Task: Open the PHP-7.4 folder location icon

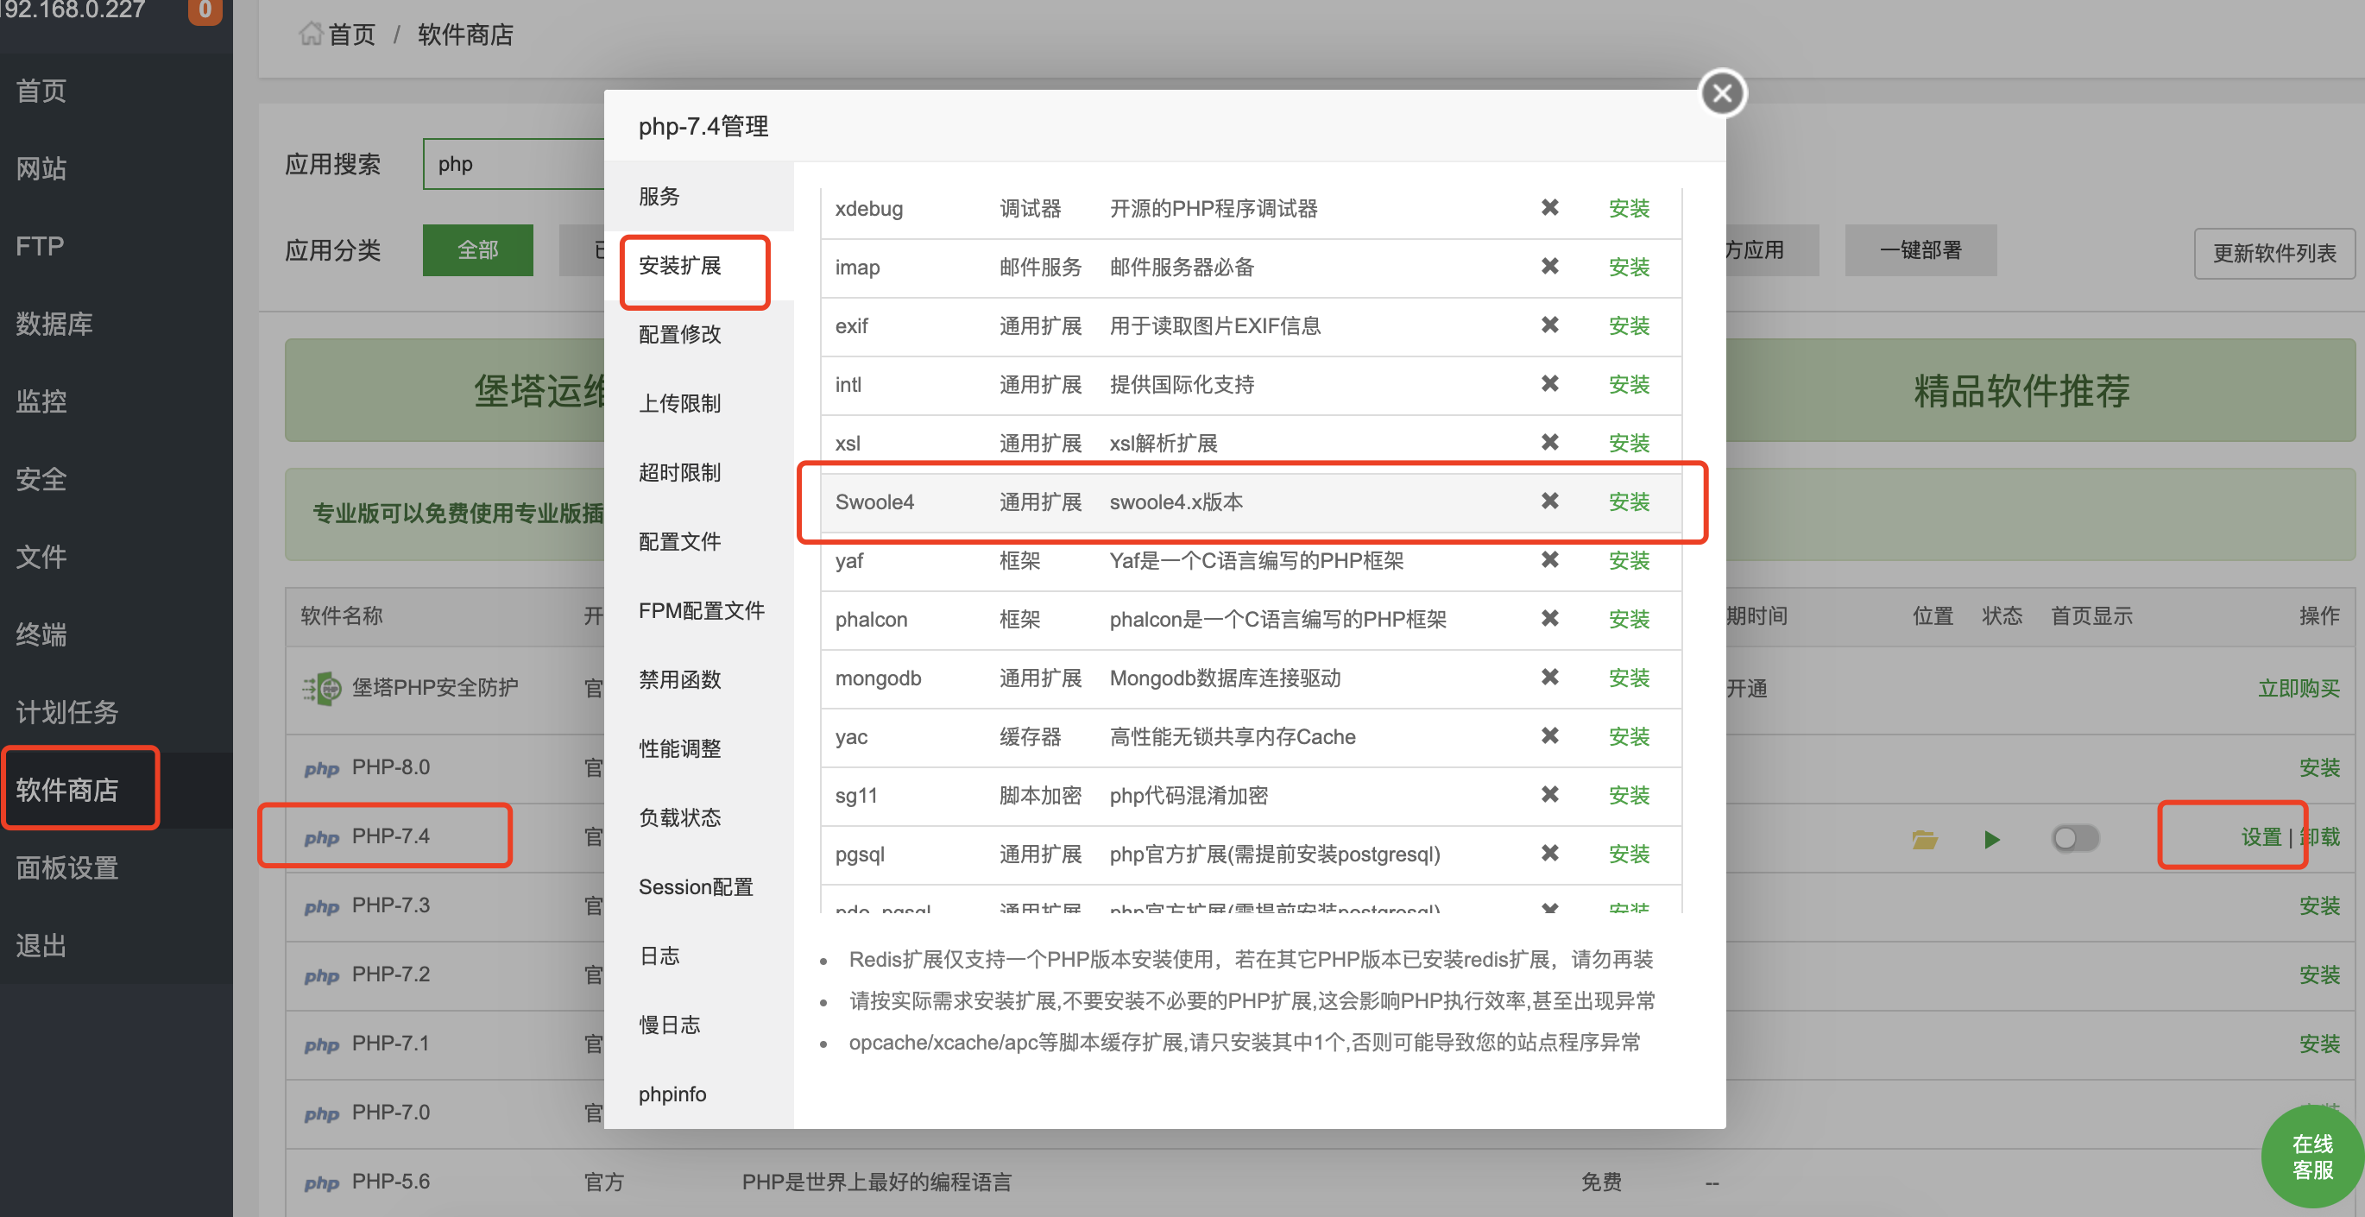Action: point(1924,839)
